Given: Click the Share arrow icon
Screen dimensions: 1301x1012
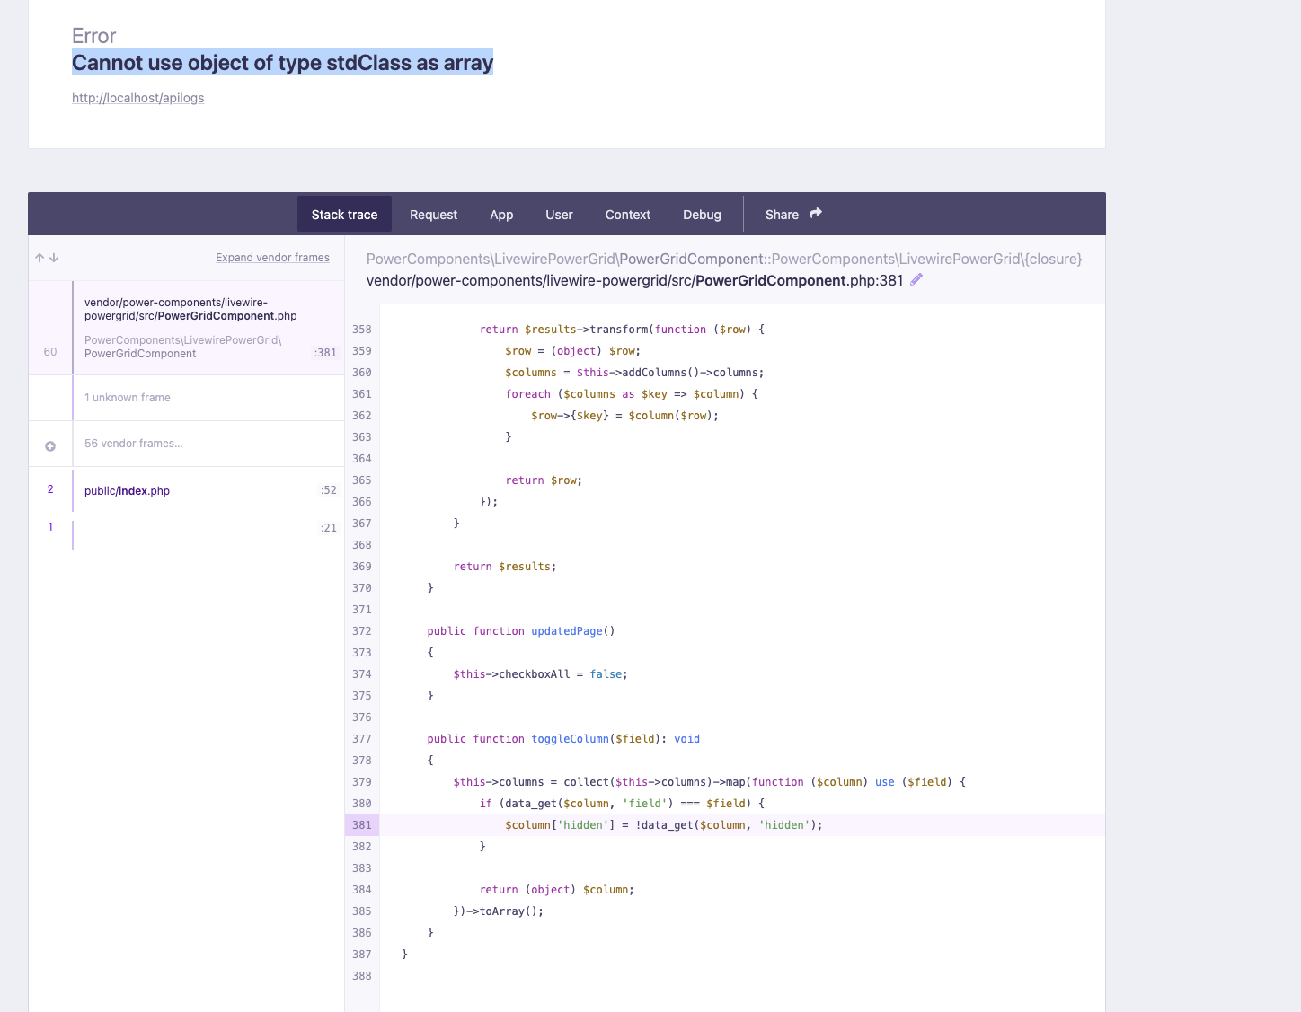Looking at the screenshot, I should pyautogui.click(x=816, y=213).
